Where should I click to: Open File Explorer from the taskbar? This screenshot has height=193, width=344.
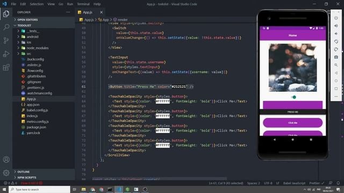pos(84,189)
